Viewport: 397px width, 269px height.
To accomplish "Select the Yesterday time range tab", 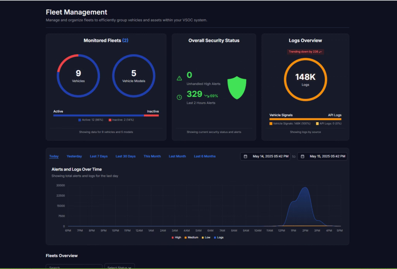I will click(x=74, y=156).
